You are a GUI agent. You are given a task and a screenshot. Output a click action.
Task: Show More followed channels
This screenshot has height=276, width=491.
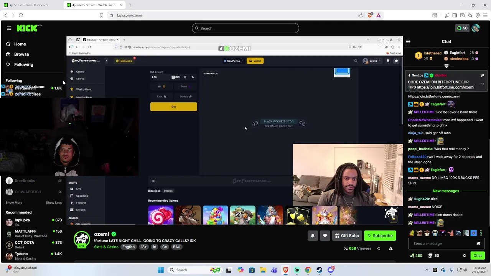coord(14,202)
